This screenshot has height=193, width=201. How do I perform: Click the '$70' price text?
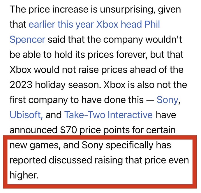68,130
